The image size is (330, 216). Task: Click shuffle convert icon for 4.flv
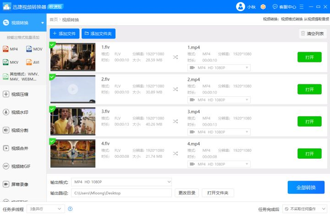point(175,154)
